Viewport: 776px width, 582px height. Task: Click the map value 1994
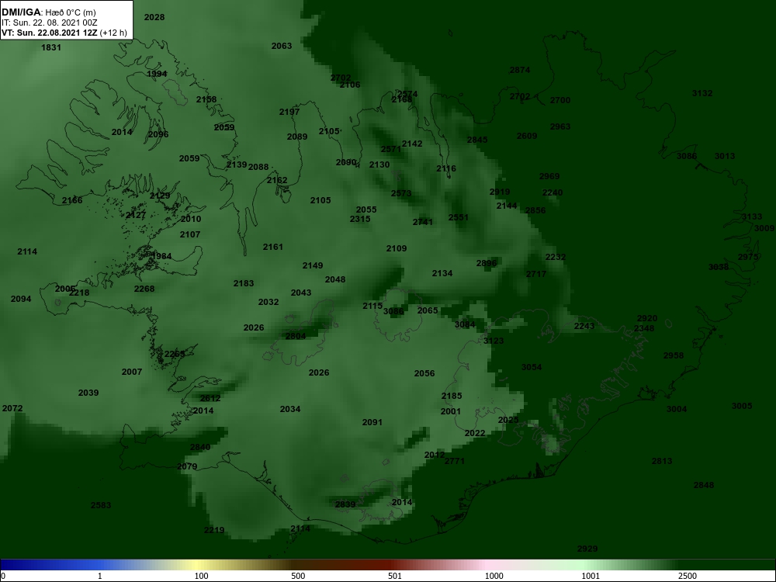[x=157, y=74]
